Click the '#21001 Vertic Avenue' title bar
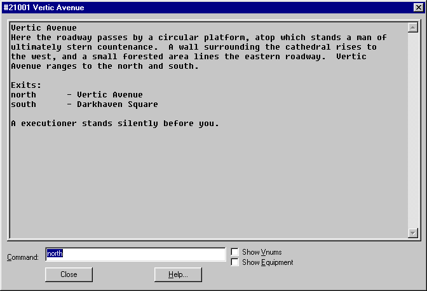The height and width of the screenshot is (291, 427). click(191, 8)
